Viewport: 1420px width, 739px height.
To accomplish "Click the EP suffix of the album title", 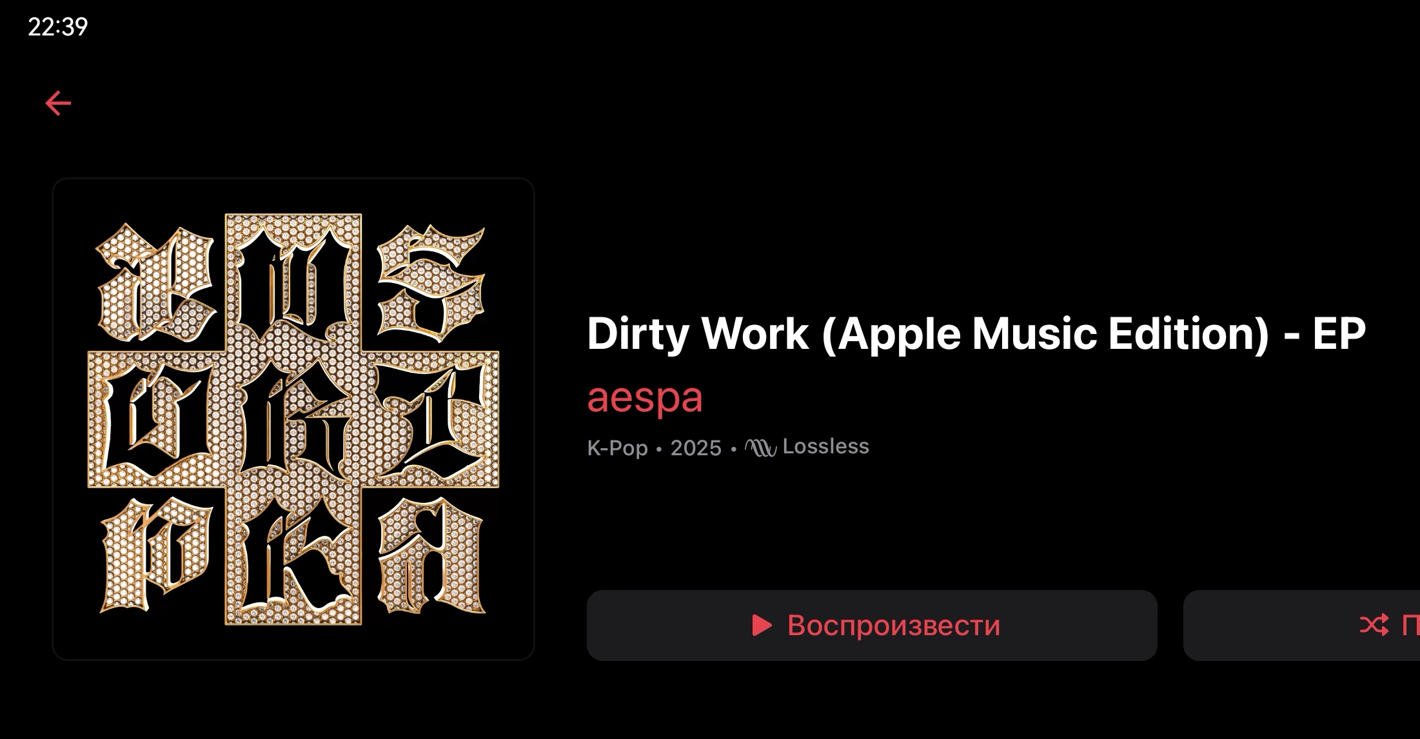I will 1339,334.
